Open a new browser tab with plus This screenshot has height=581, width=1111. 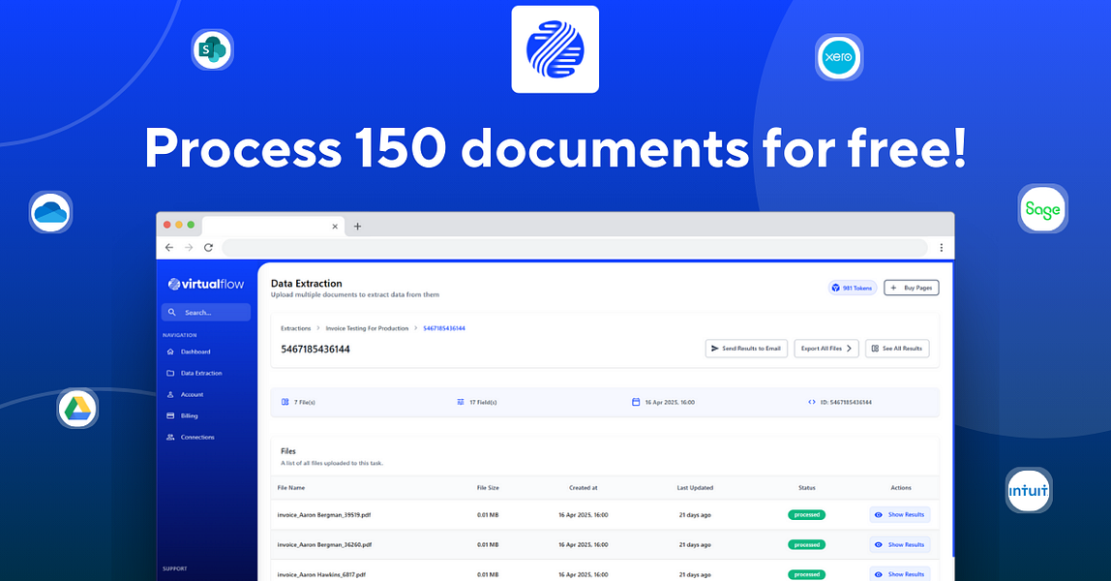point(357,227)
